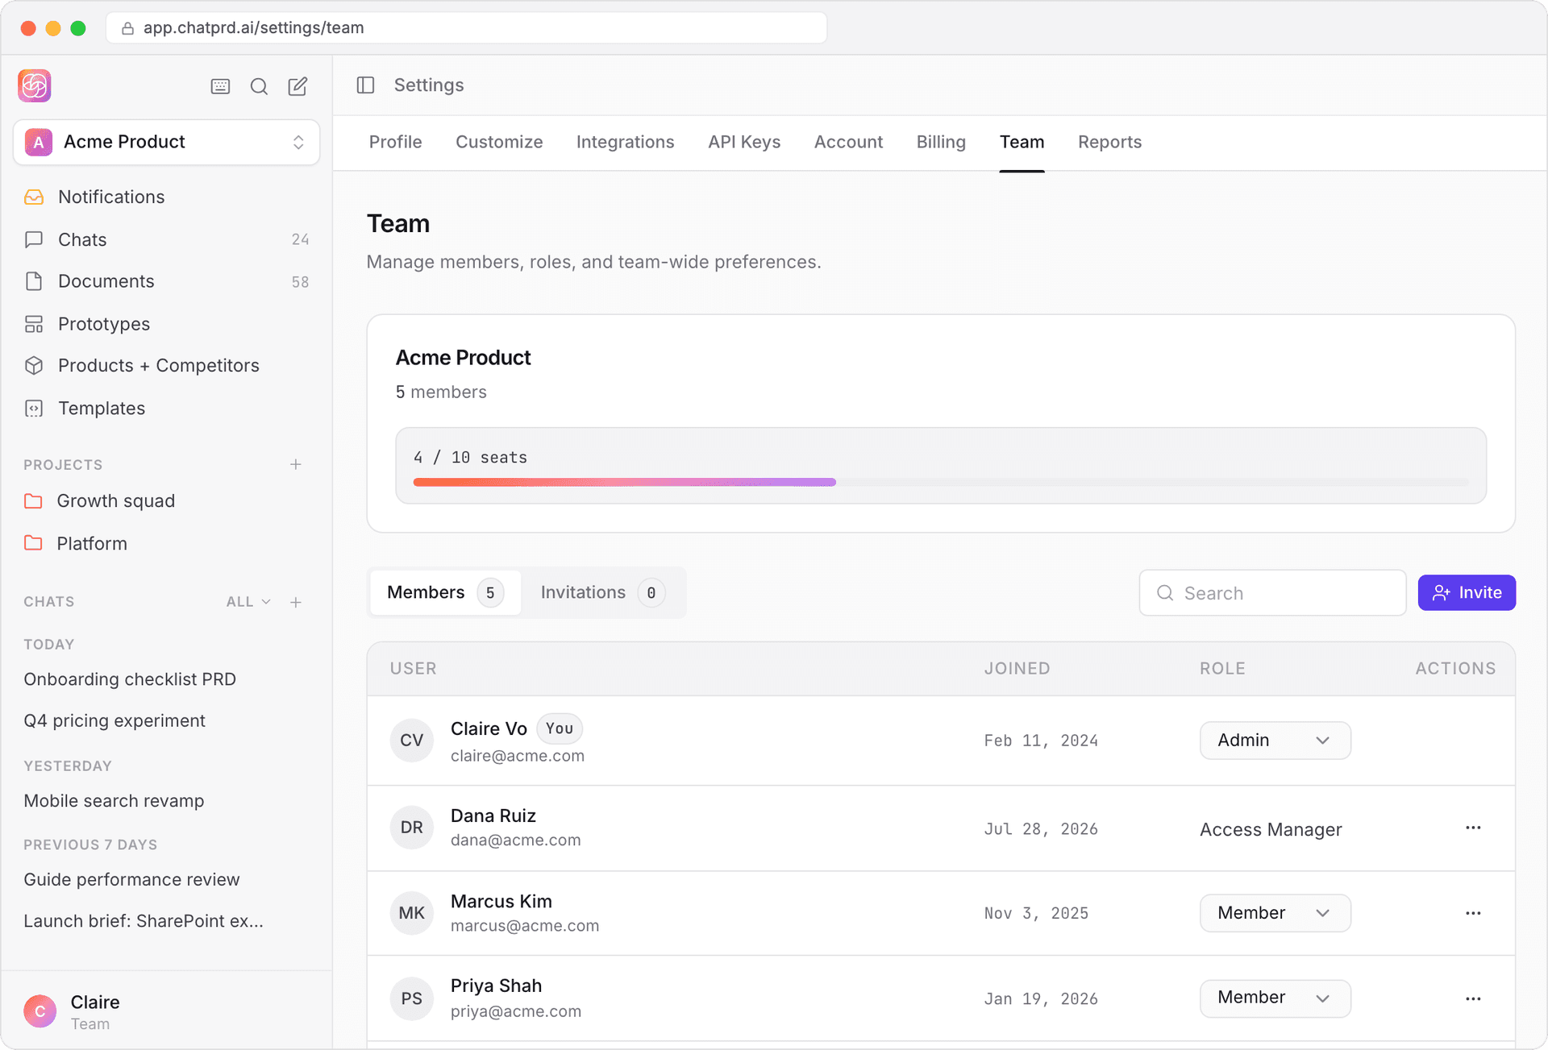Open the ALL chats filter dropdown
The image size is (1548, 1050).
point(248,602)
